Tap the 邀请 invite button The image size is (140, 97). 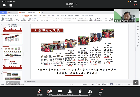point(90,92)
